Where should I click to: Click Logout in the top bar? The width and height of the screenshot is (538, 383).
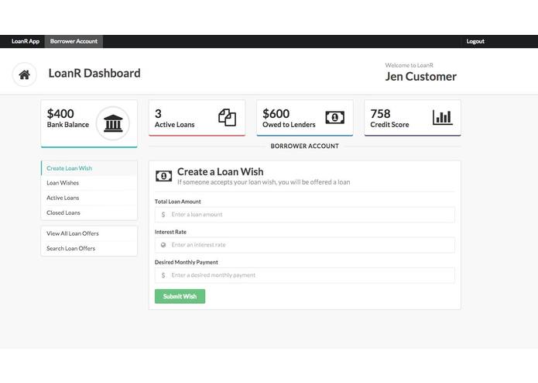[475, 41]
